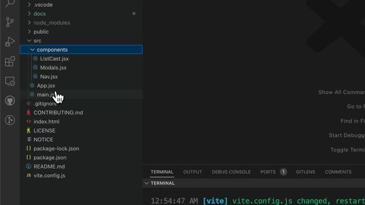Open Remote Explorer icon in activity bar

click(x=10, y=81)
